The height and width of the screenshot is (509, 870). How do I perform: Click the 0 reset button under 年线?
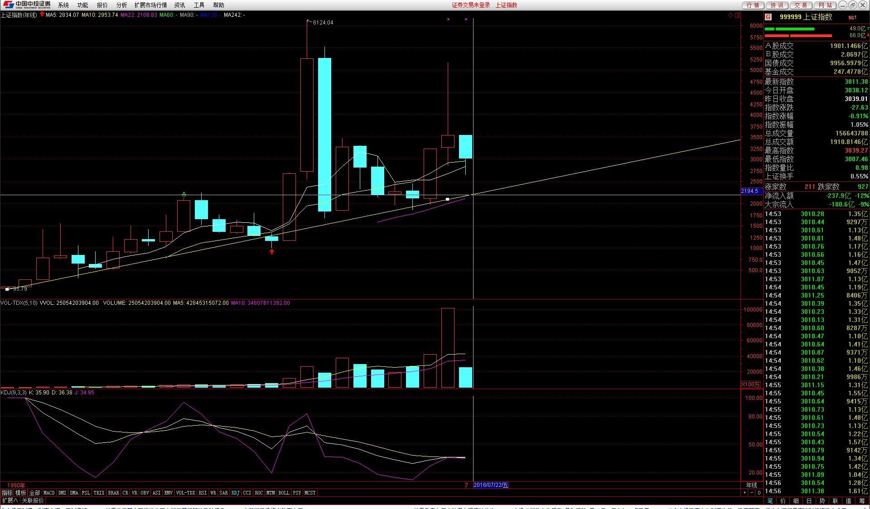pyautogui.click(x=759, y=493)
